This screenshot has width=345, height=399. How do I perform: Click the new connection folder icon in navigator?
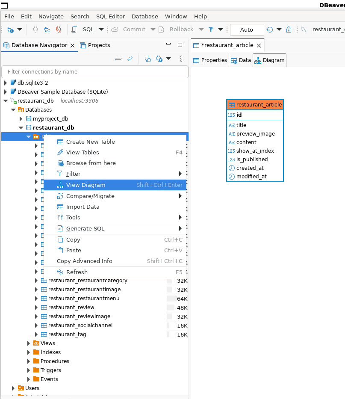148,59
